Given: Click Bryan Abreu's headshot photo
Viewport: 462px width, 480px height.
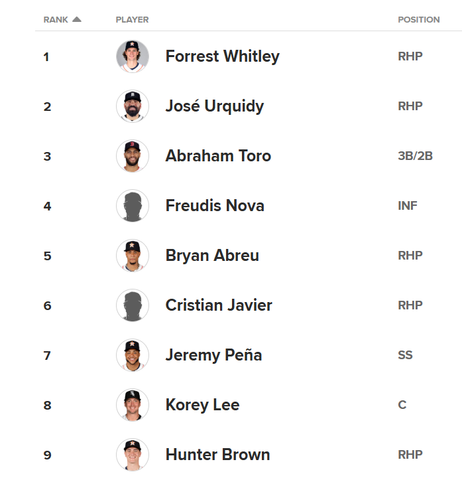Looking at the screenshot, I should [133, 256].
